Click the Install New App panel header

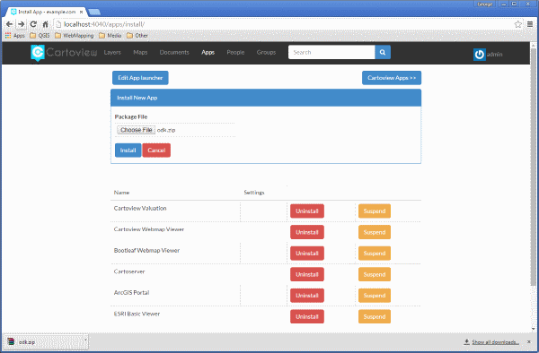pyautogui.click(x=266, y=98)
